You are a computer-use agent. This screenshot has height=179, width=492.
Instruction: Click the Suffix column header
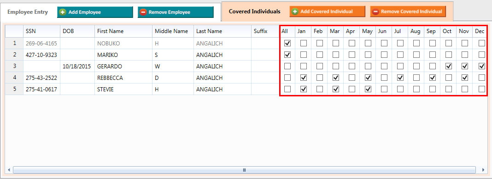265,31
